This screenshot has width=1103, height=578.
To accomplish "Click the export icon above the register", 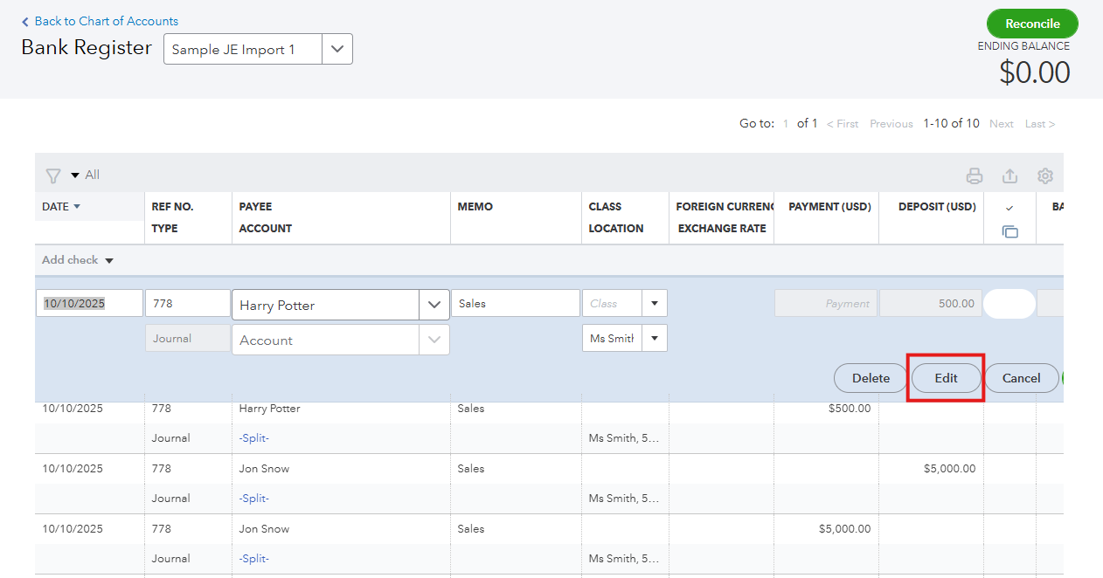I will point(1009,176).
